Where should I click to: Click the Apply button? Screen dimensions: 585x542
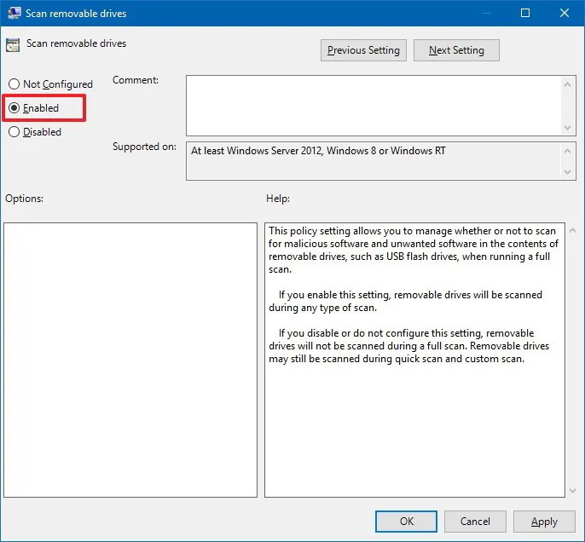[x=544, y=522]
